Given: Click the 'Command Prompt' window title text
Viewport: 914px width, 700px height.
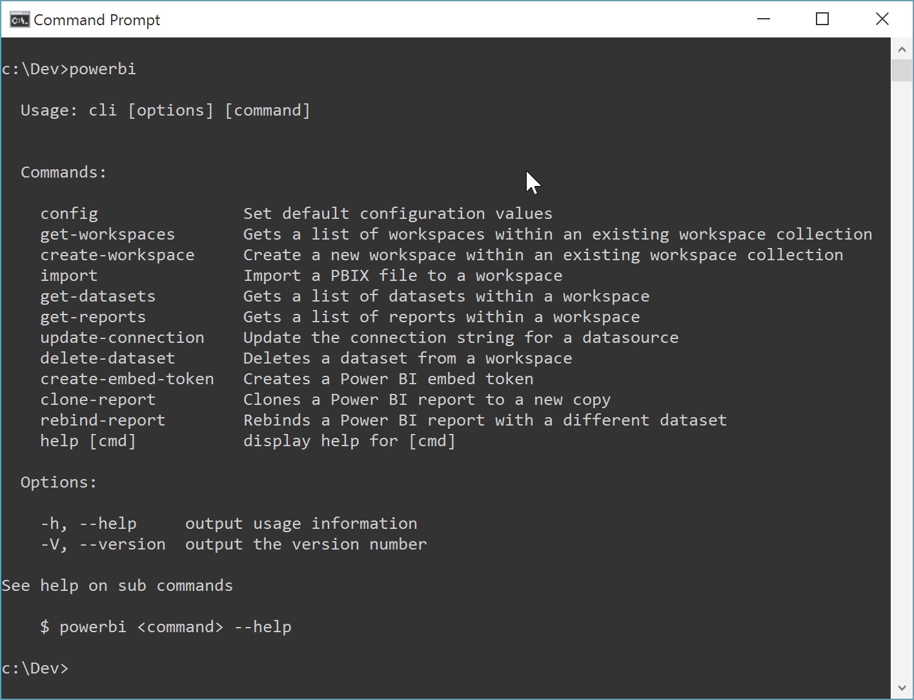Looking at the screenshot, I should 97,20.
